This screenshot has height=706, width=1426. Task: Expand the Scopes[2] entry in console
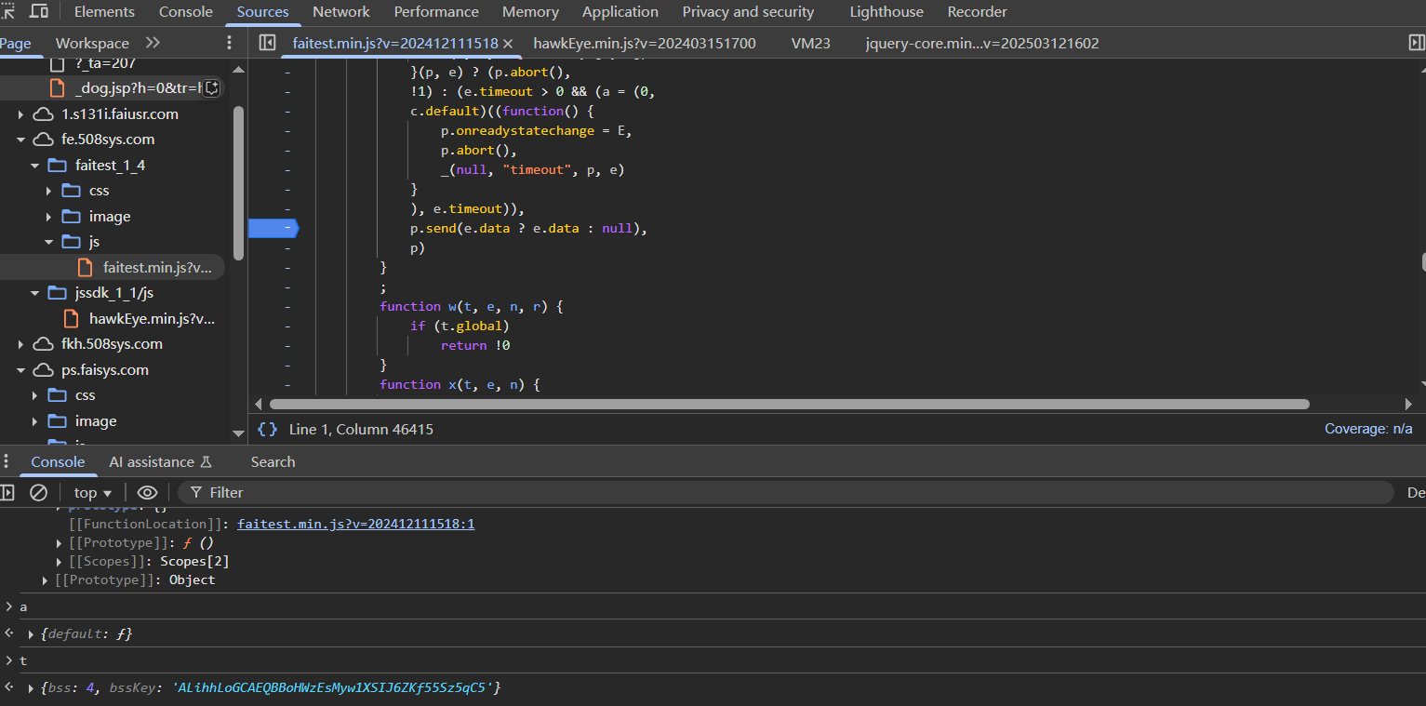click(60, 561)
